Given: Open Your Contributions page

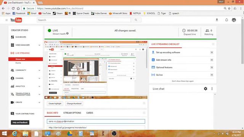Looking at the screenshot, I should point(25,114).
